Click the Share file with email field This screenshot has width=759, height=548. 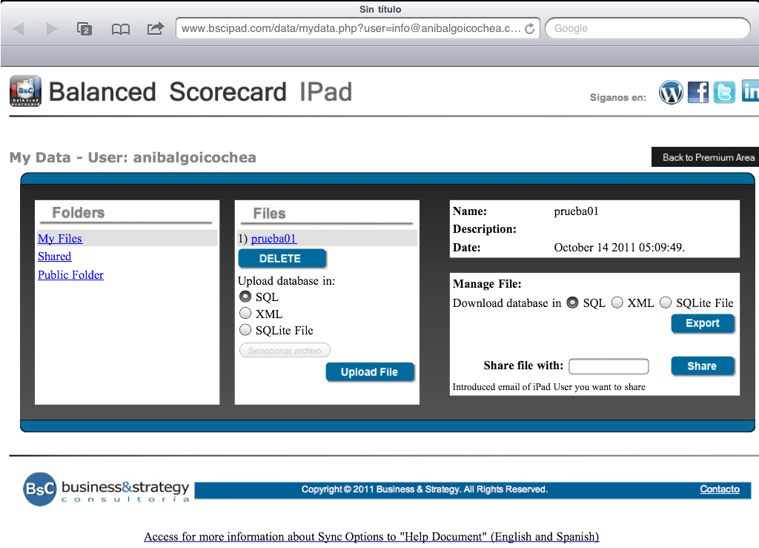click(608, 366)
